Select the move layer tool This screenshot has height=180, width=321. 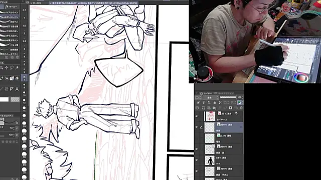coord(7,68)
